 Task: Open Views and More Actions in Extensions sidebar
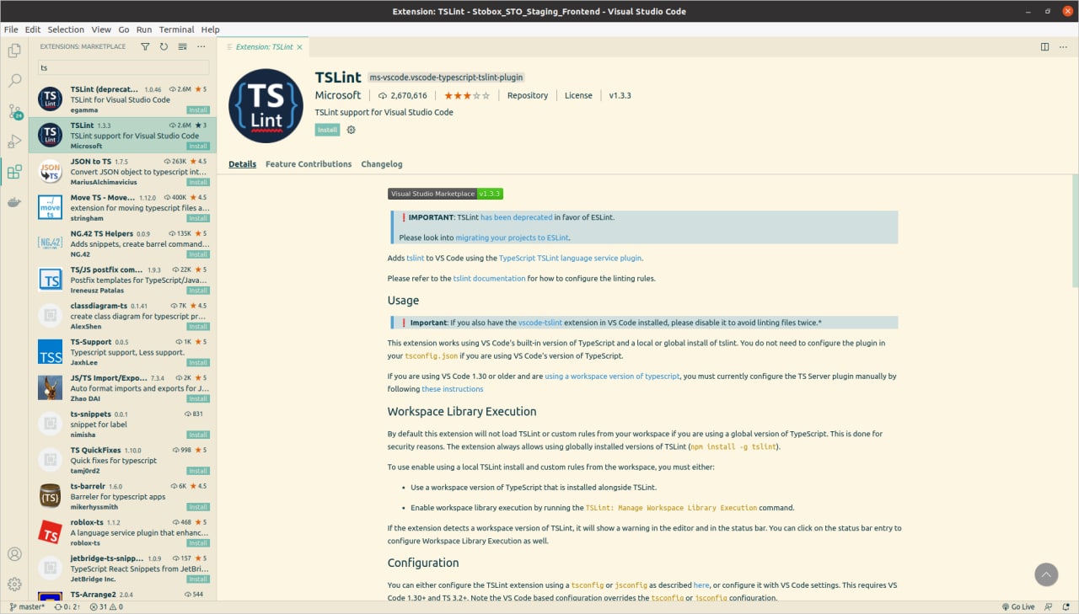click(201, 47)
